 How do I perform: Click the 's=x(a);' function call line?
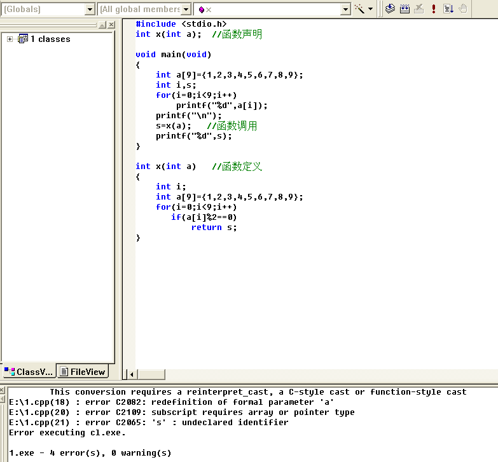click(174, 126)
